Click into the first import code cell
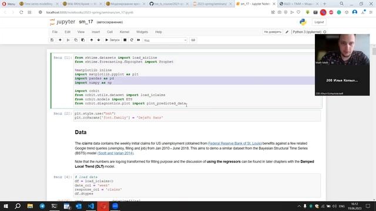Image resolution: width=376 pixels, height=211 pixels. pos(197,81)
